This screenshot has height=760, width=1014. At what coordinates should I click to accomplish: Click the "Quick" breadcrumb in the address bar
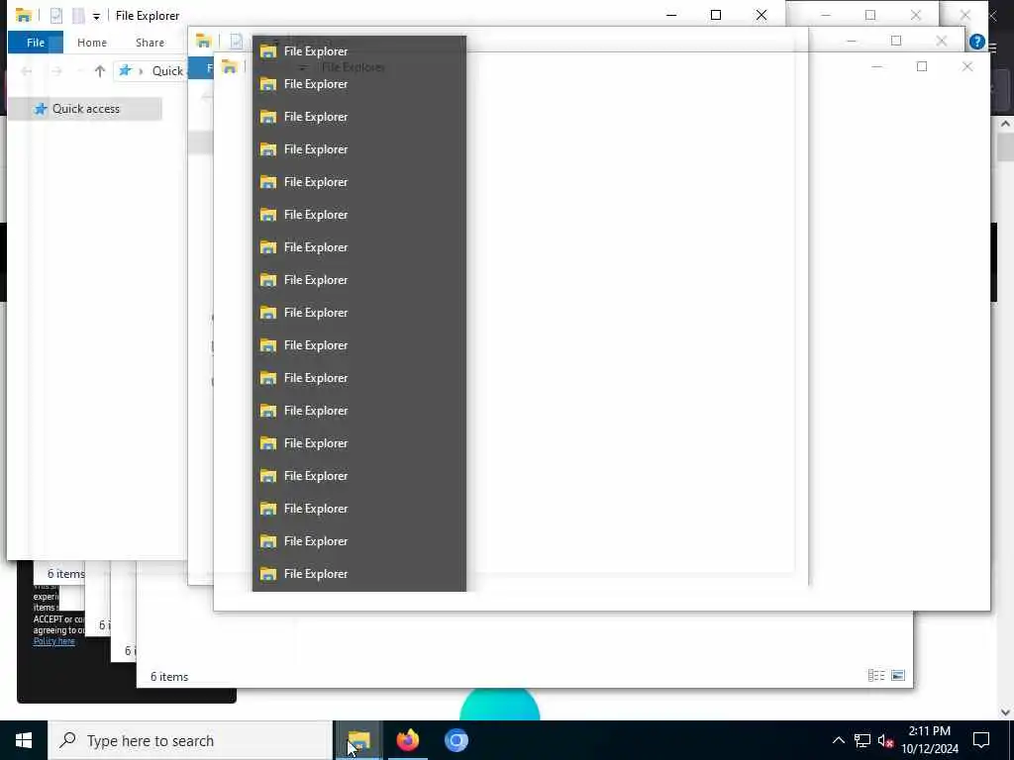(x=167, y=71)
